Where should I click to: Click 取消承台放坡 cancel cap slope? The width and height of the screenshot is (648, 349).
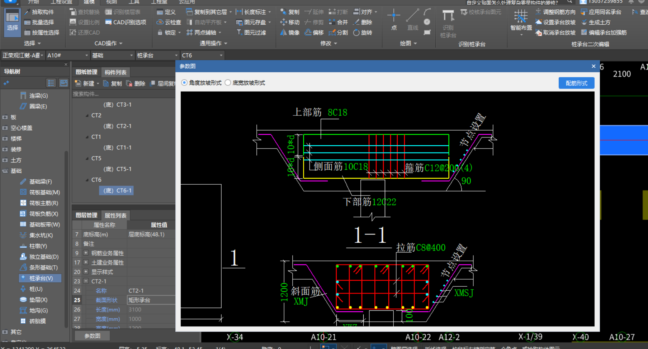[555, 33]
